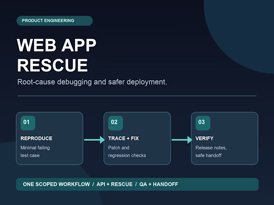Select the REPRODUCE step heading
The image size is (274, 205).
click(x=36, y=138)
